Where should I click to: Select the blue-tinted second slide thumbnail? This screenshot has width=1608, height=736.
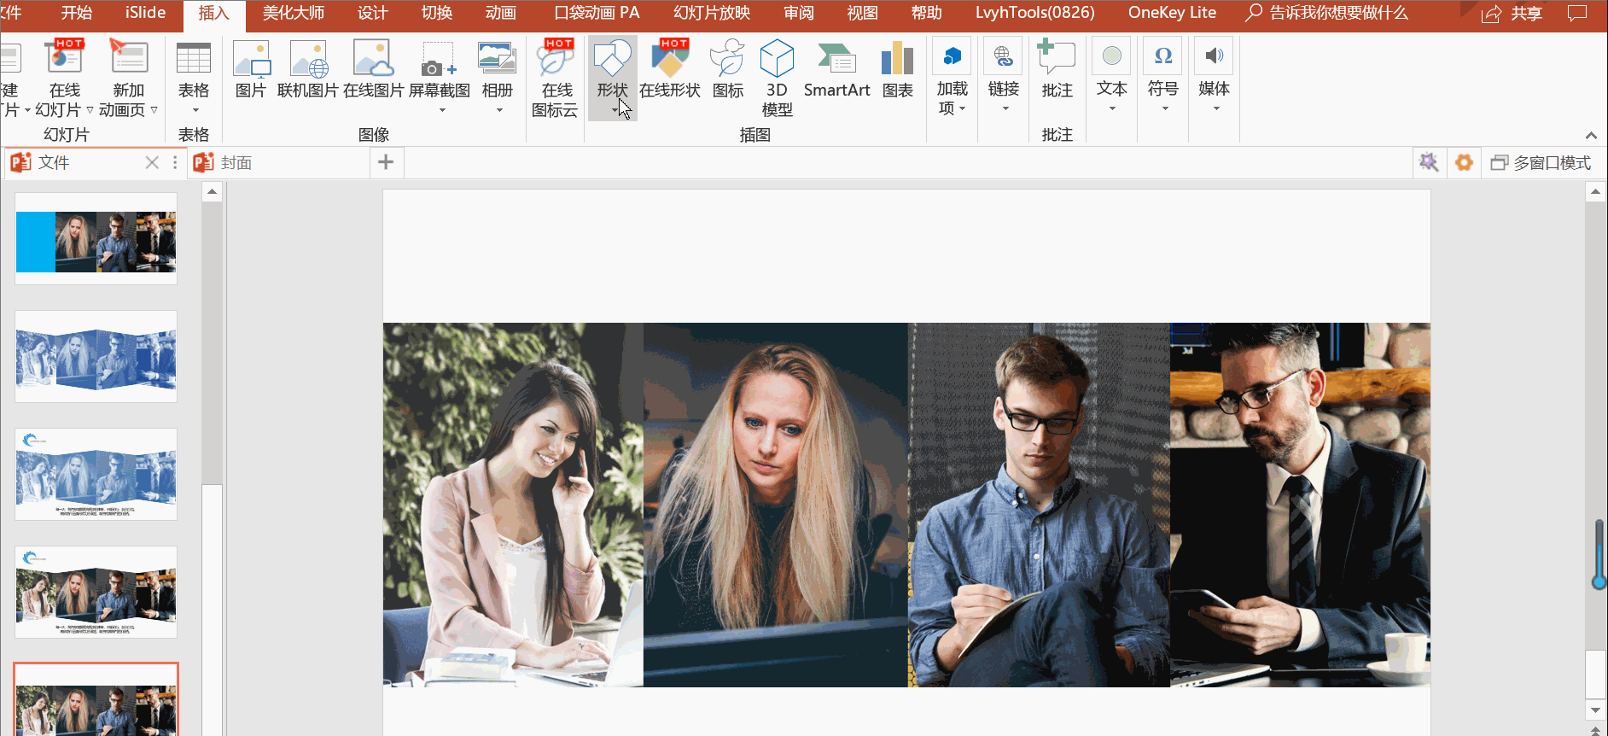click(96, 356)
